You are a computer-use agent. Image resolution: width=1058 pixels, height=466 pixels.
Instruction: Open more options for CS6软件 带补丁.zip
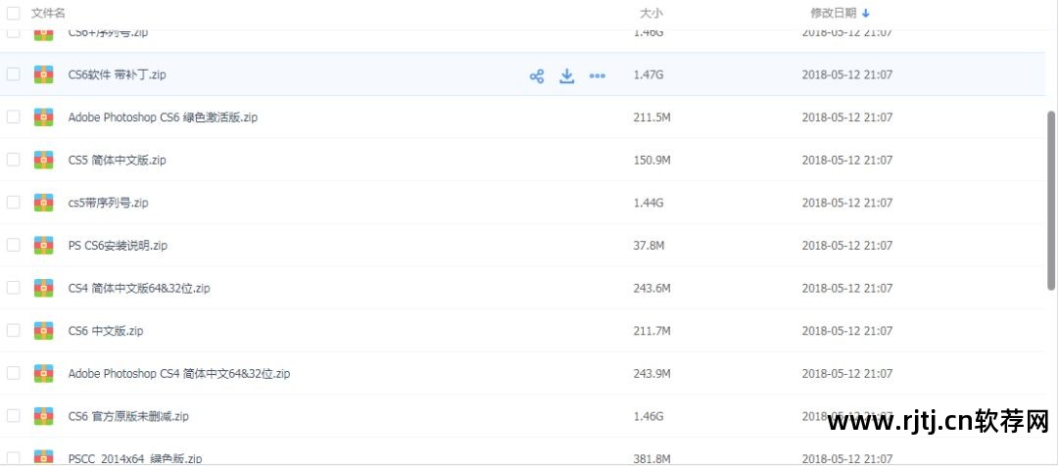pos(598,75)
